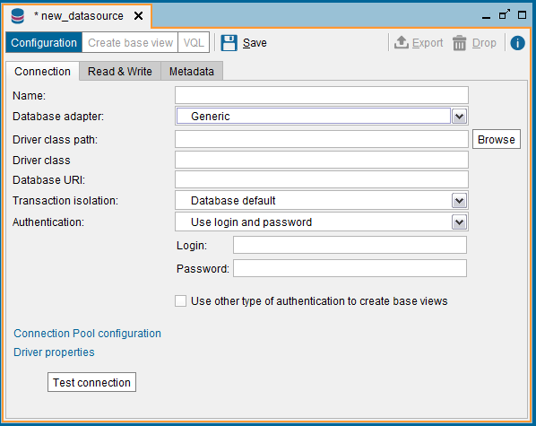Select the Configuration view button
The image size is (536, 426).
point(44,43)
